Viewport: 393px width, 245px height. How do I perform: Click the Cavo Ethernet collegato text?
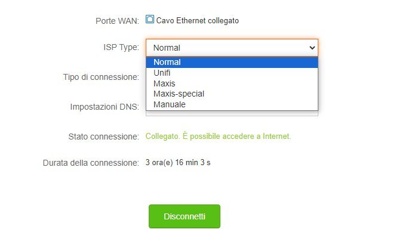(x=197, y=20)
